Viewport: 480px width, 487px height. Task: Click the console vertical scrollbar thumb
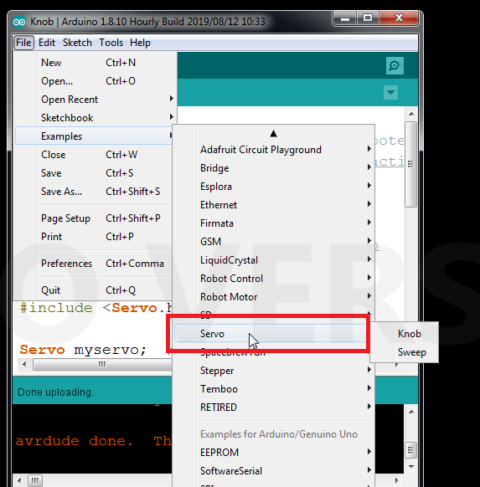(411, 449)
